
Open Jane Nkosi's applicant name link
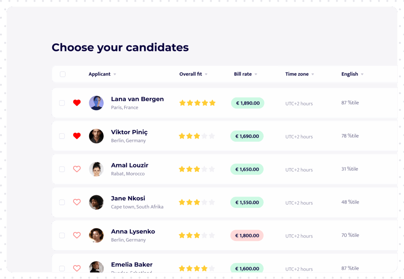[128, 198]
